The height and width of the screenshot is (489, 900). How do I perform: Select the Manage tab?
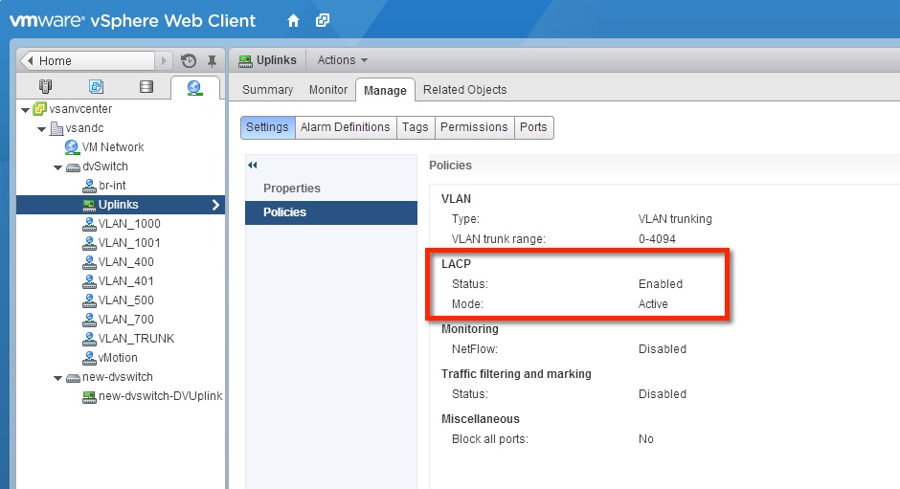pos(385,90)
